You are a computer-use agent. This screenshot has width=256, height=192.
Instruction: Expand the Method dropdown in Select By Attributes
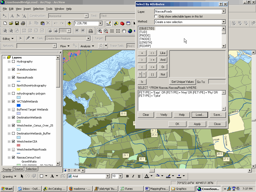pos(223,22)
